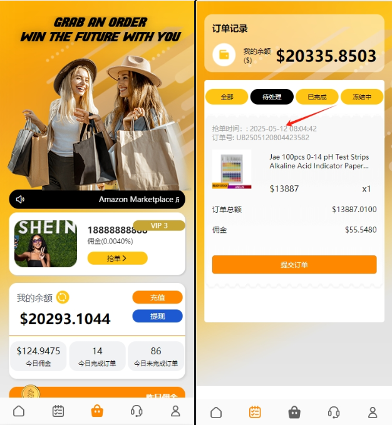392x425 pixels.
Task: Refresh balance using yellow circular arrows icon
Action: 63,297
